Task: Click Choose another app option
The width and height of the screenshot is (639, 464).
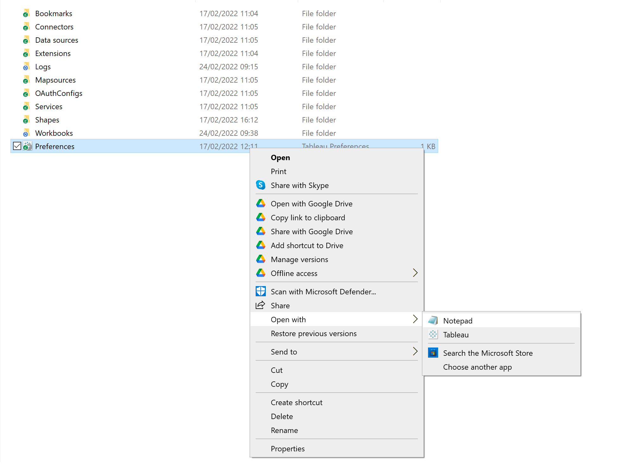Action: click(x=477, y=367)
